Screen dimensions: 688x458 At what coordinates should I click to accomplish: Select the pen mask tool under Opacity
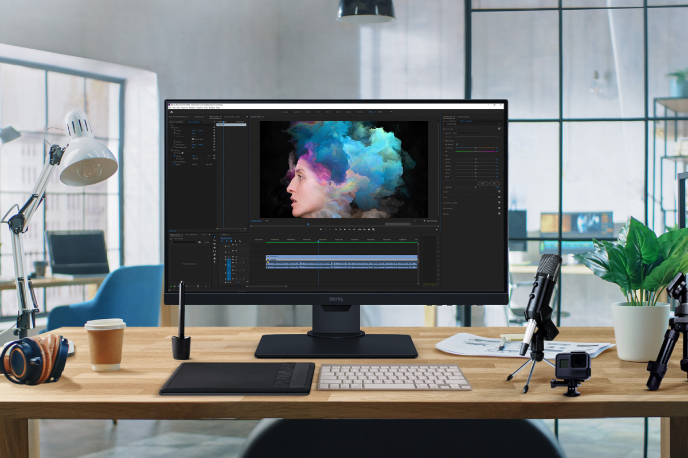click(183, 153)
